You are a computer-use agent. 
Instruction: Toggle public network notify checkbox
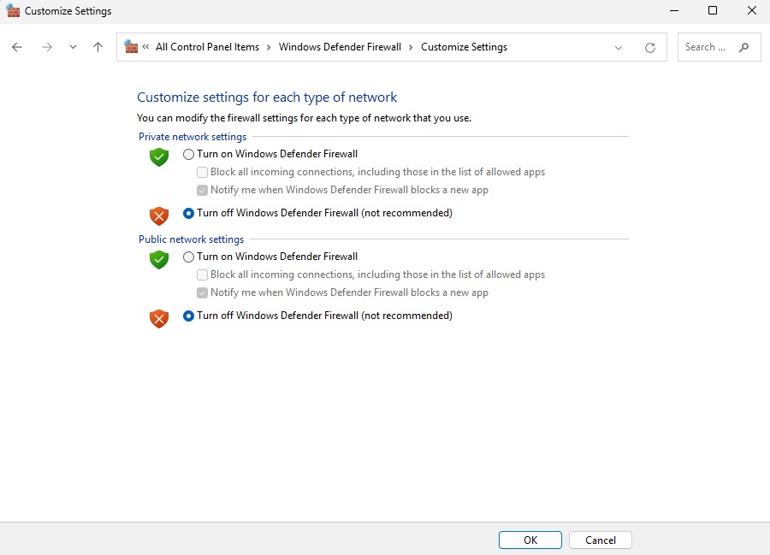click(202, 293)
